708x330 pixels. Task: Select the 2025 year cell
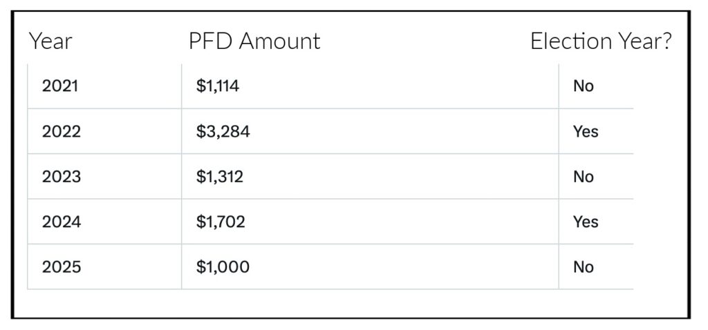coord(104,267)
